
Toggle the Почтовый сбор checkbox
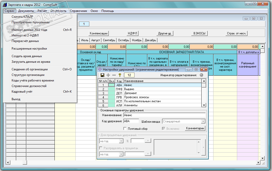(x=125, y=129)
